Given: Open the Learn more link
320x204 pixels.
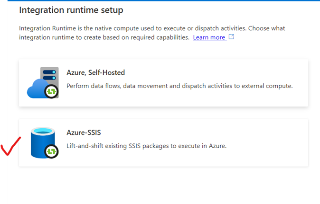Looking at the screenshot, I should tap(209, 37).
